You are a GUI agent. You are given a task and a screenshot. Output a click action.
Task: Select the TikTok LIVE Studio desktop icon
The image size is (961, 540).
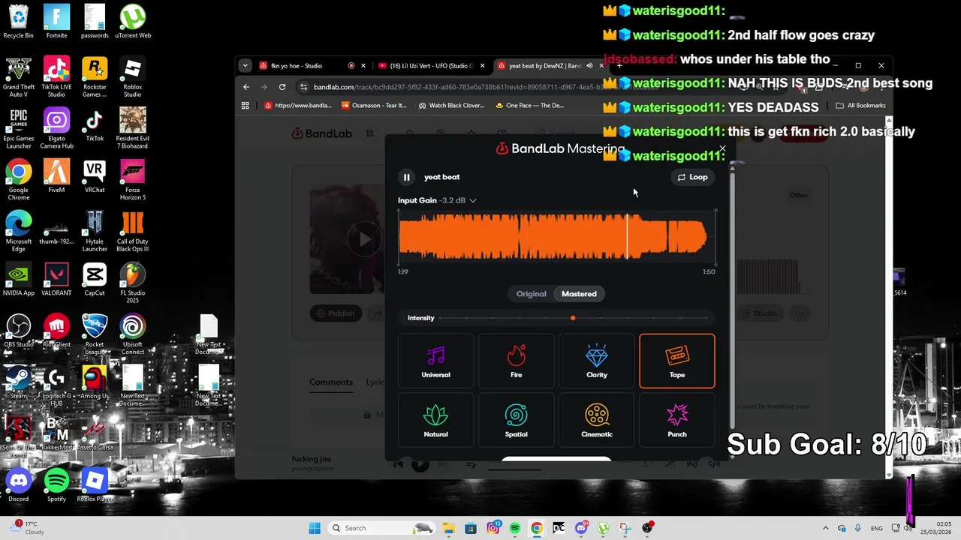coord(56,76)
